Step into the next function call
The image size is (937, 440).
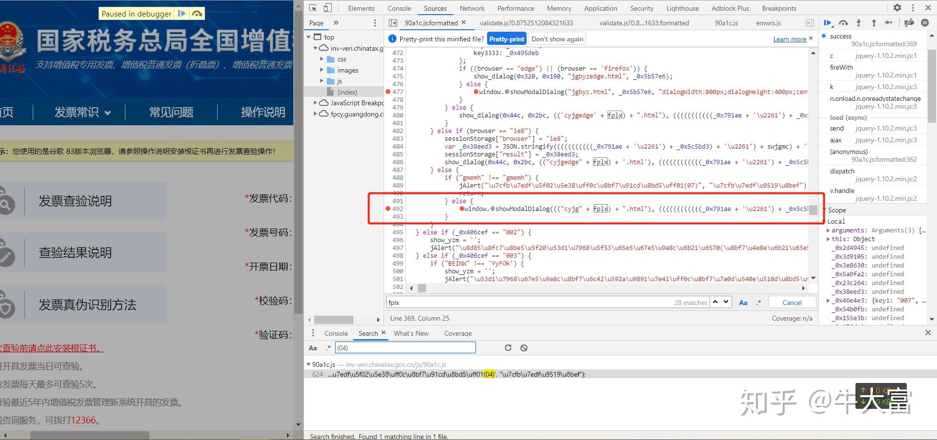(858, 22)
